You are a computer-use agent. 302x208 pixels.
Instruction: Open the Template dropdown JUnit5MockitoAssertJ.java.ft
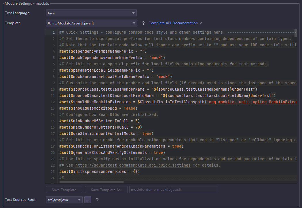pos(91,23)
